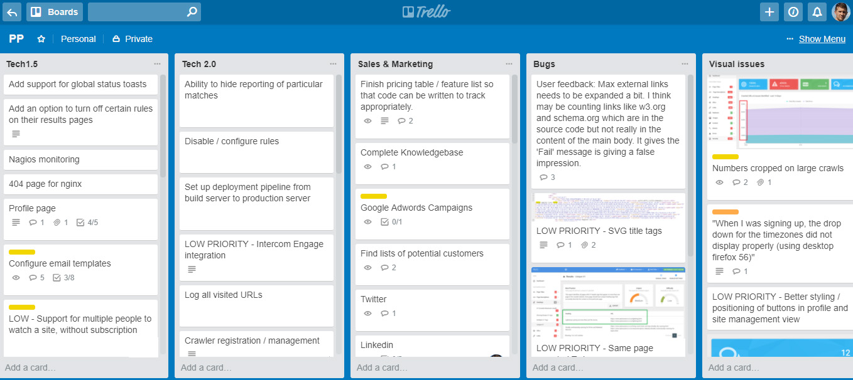Viewport: 853px width, 380px height.
Task: Toggle the watch eye on Complete Knowledgebase
Action: point(368,167)
